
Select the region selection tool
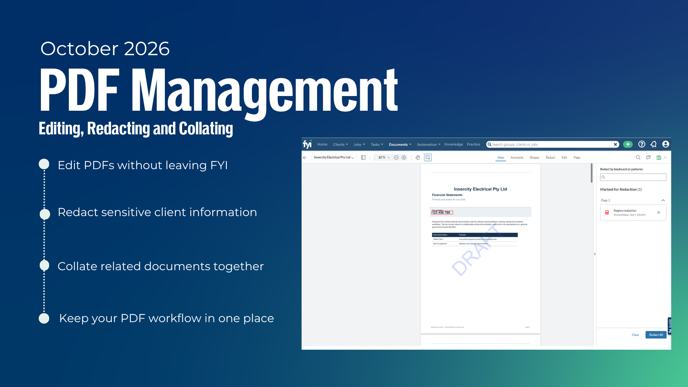tap(428, 158)
